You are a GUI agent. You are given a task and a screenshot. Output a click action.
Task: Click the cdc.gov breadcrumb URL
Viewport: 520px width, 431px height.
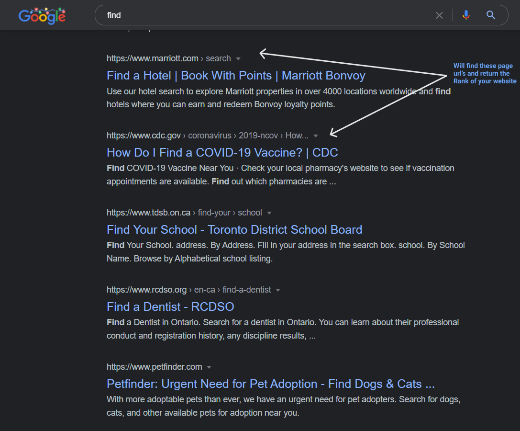pyautogui.click(x=144, y=136)
